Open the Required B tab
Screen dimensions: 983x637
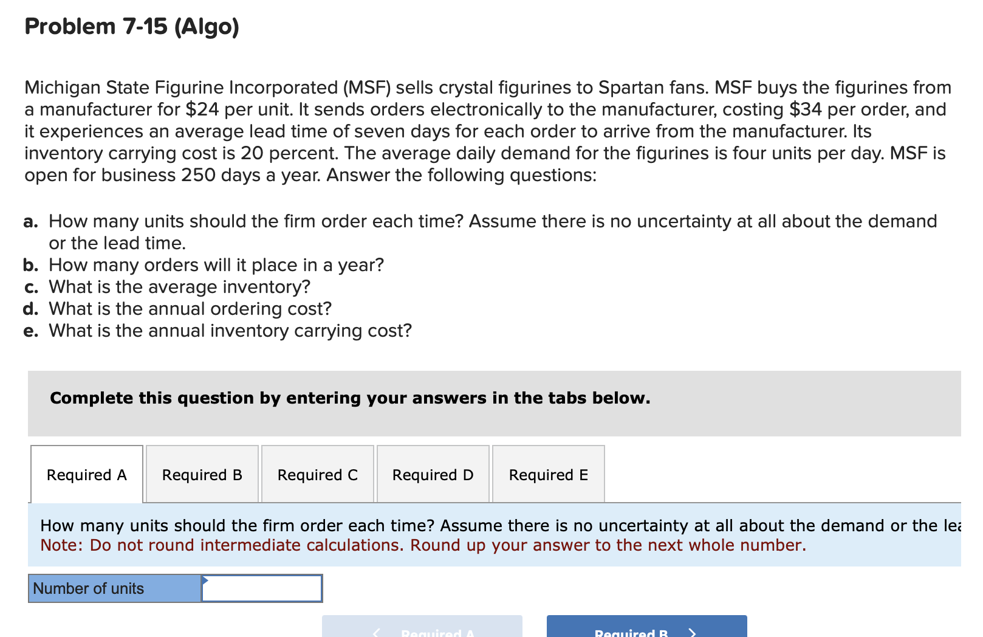coord(202,475)
